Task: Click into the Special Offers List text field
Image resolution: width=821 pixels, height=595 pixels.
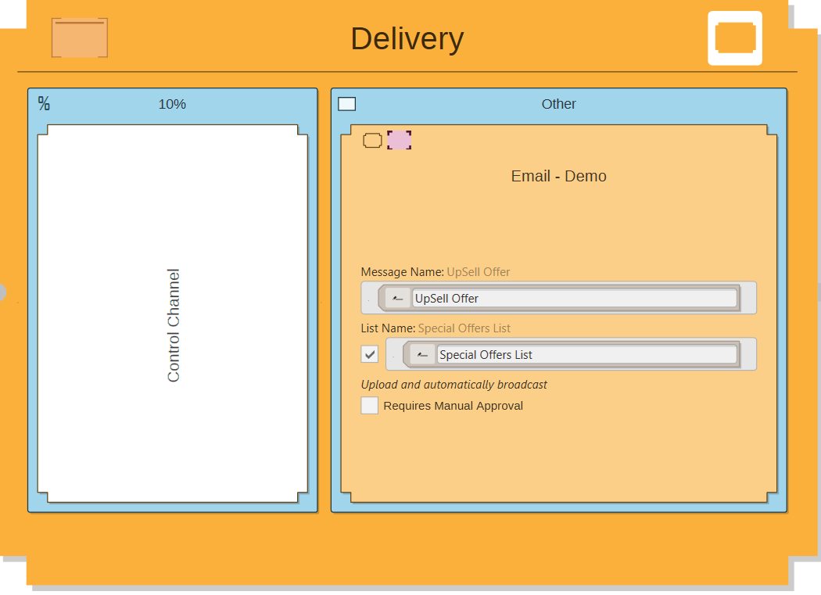Action: point(587,355)
